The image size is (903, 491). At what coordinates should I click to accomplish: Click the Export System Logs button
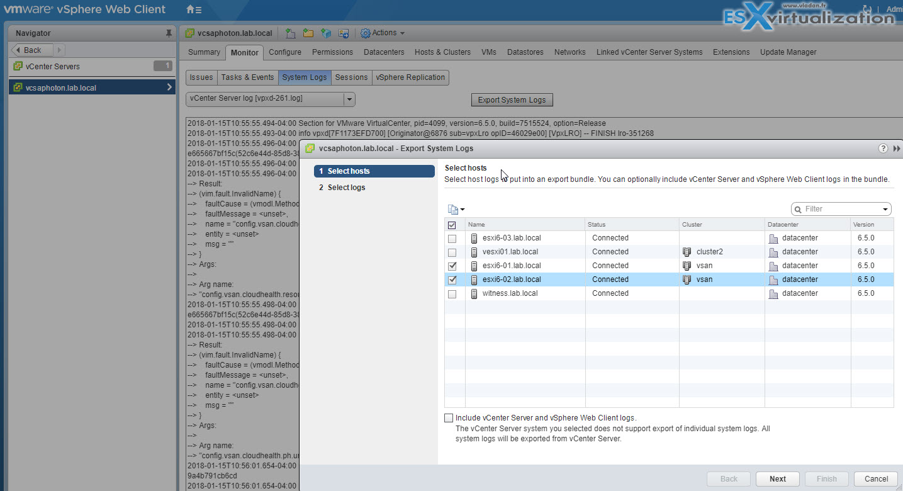[512, 100]
